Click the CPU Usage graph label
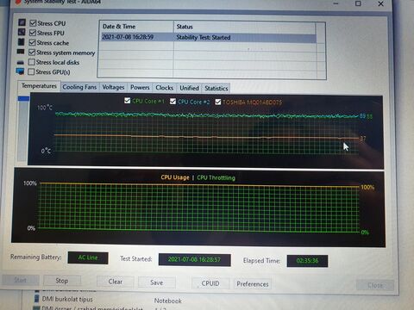This screenshot has width=414, height=310. [x=175, y=177]
